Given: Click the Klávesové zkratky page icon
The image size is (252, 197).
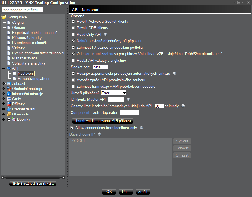Looking at the screenshot, I should pyautogui.click(x=9, y=38).
